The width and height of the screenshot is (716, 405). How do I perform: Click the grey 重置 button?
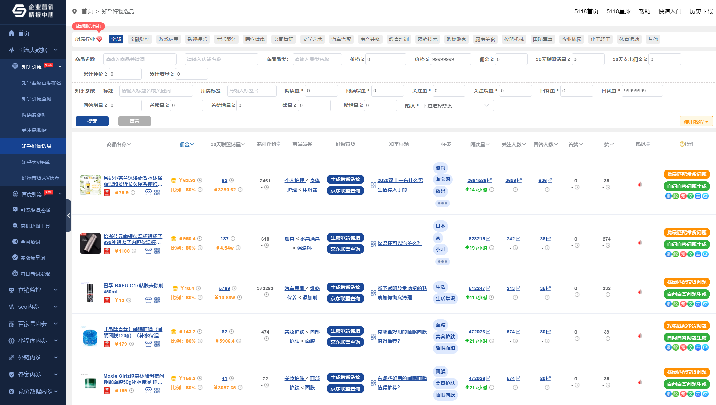pos(135,121)
